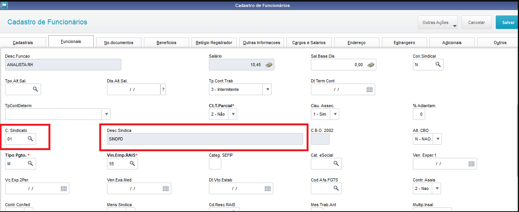The image size is (519, 212).
Task: Click the Desc.Sindica field showing SINDPD
Action: 205,139
